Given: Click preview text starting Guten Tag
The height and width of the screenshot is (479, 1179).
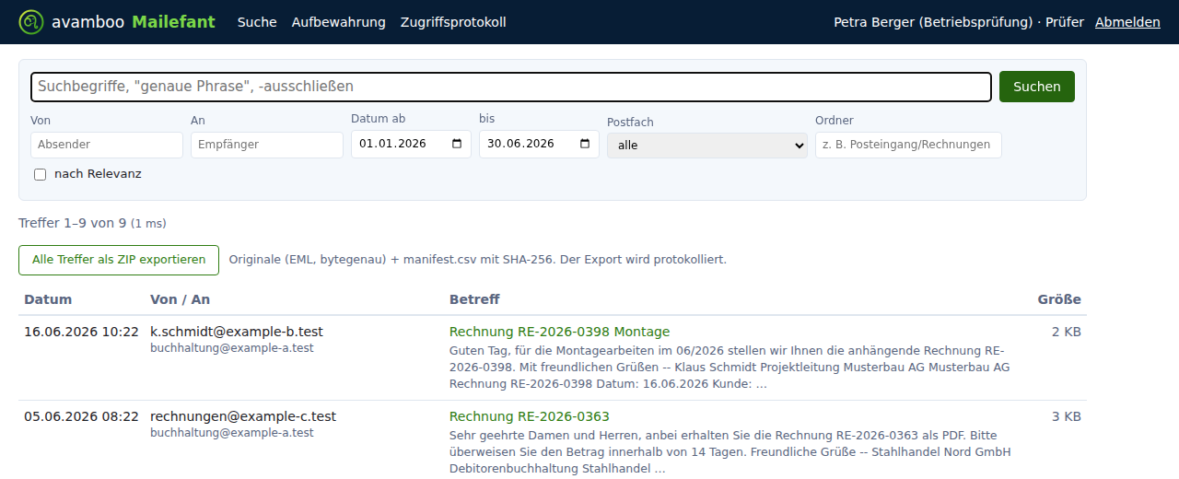Looking at the screenshot, I should tap(730, 367).
